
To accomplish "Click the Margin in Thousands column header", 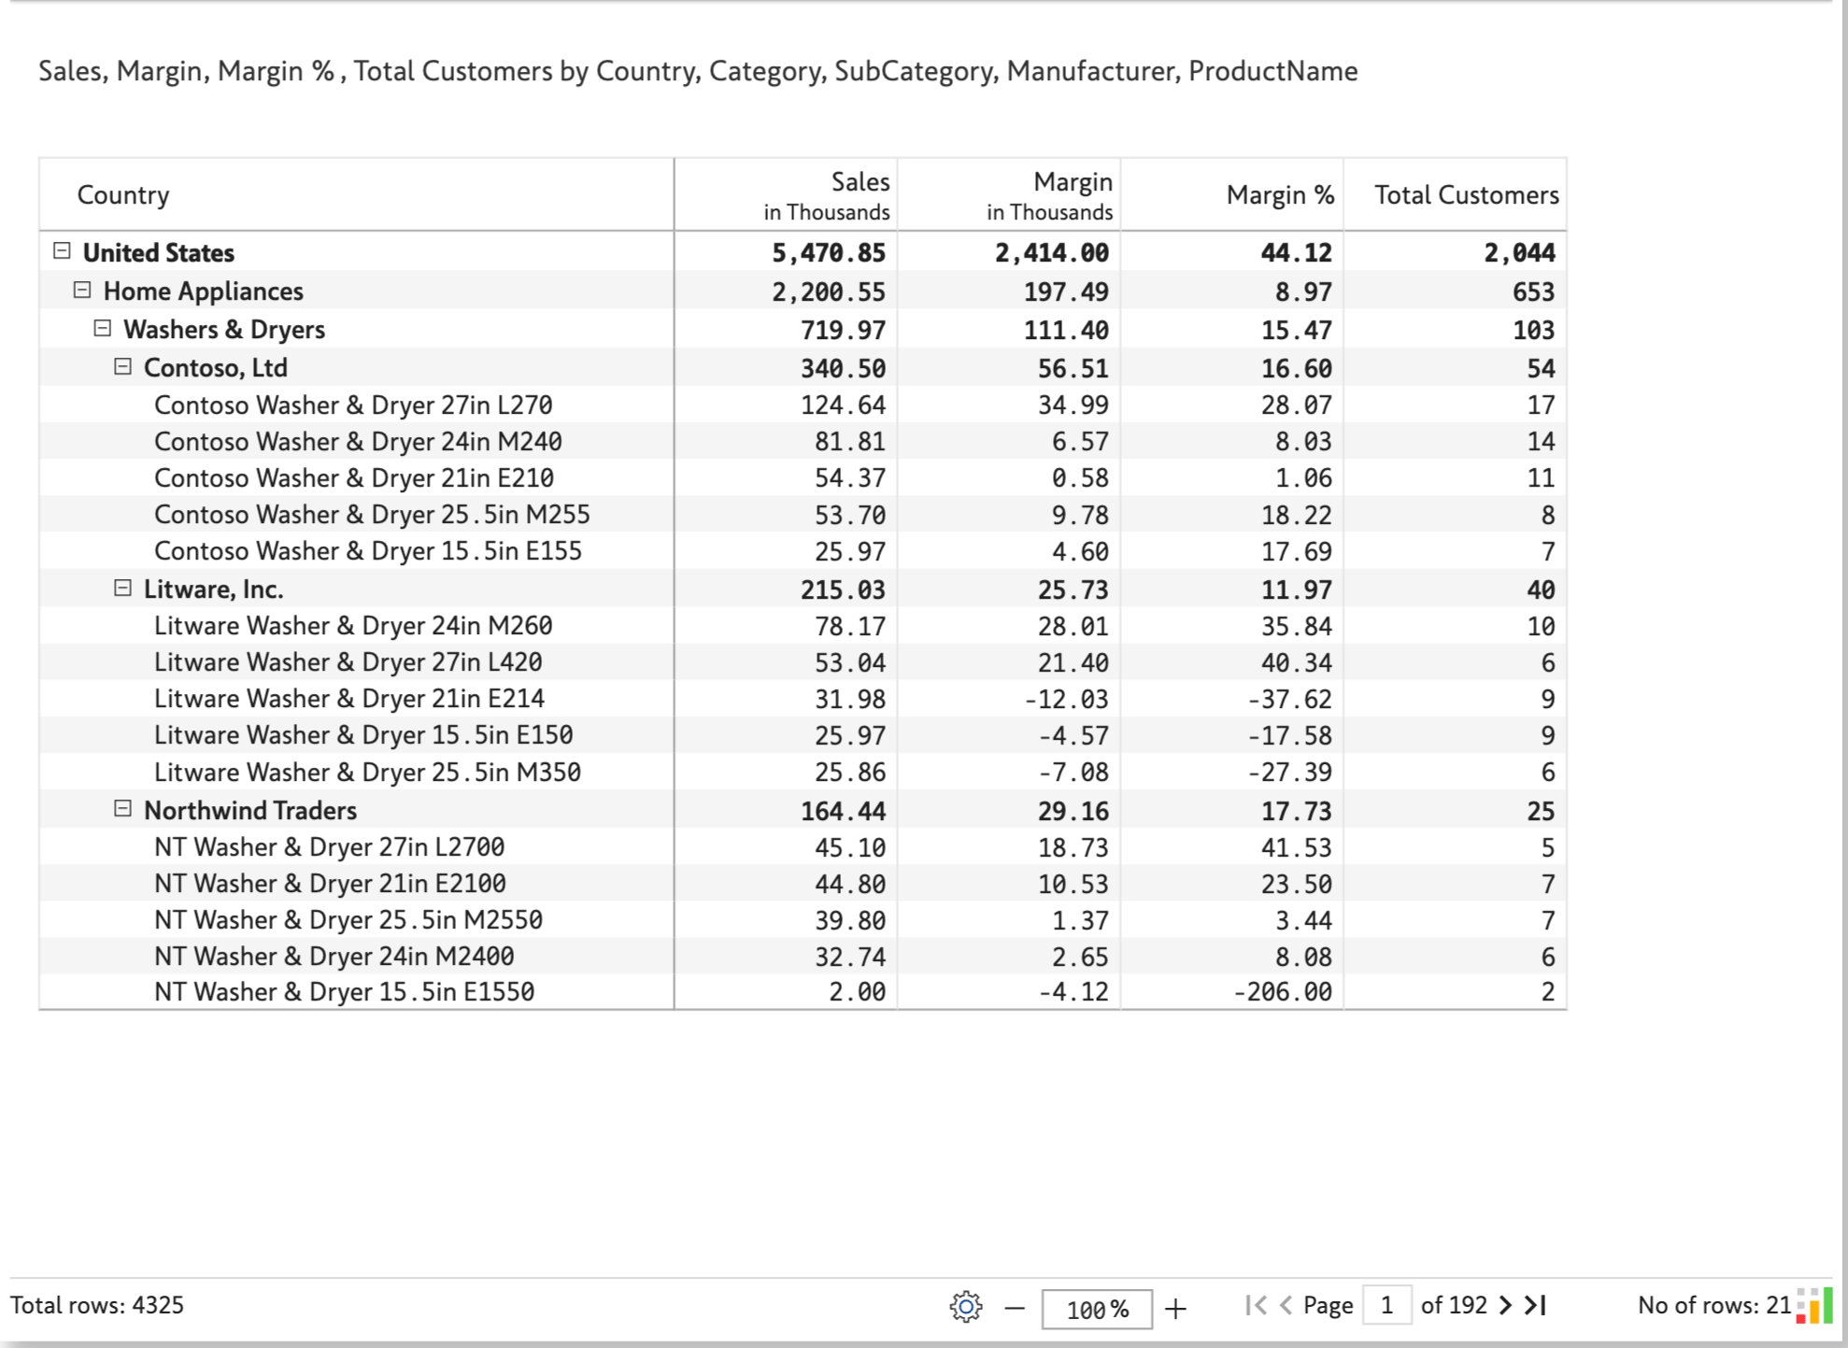I will click(1009, 194).
